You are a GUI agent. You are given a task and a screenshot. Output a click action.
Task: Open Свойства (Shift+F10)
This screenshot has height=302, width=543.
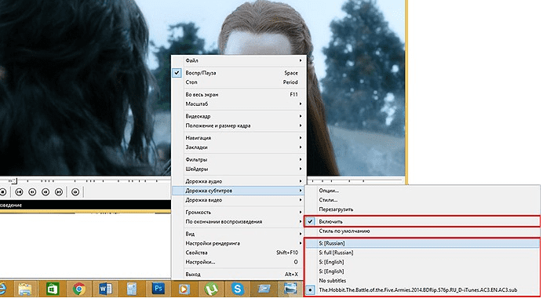(239, 253)
